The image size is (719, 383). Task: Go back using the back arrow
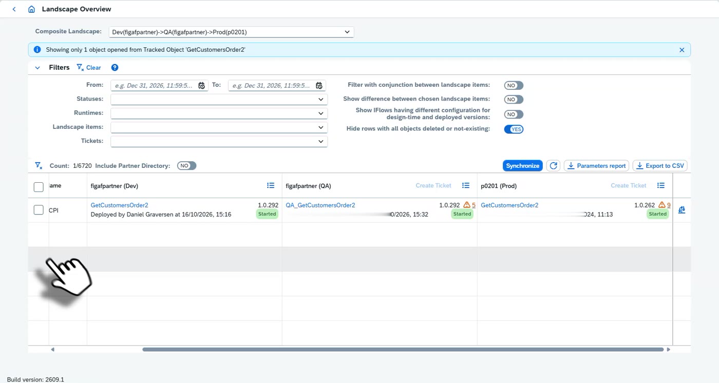click(x=14, y=9)
